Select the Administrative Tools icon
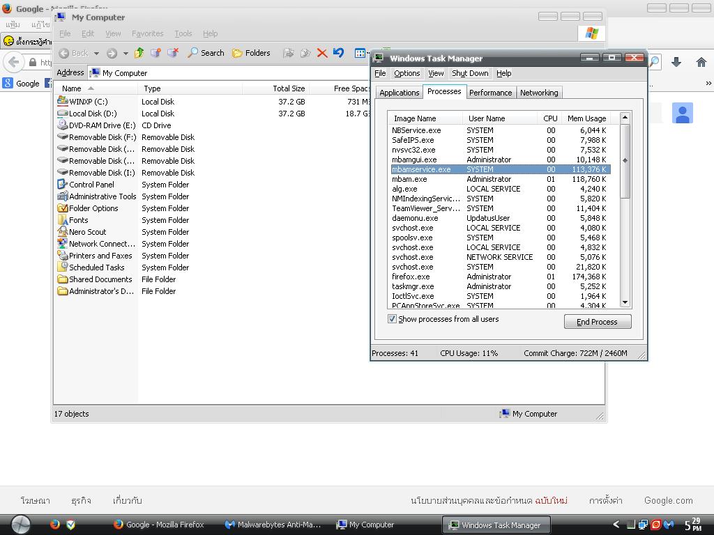This screenshot has width=714, height=535. click(x=63, y=196)
